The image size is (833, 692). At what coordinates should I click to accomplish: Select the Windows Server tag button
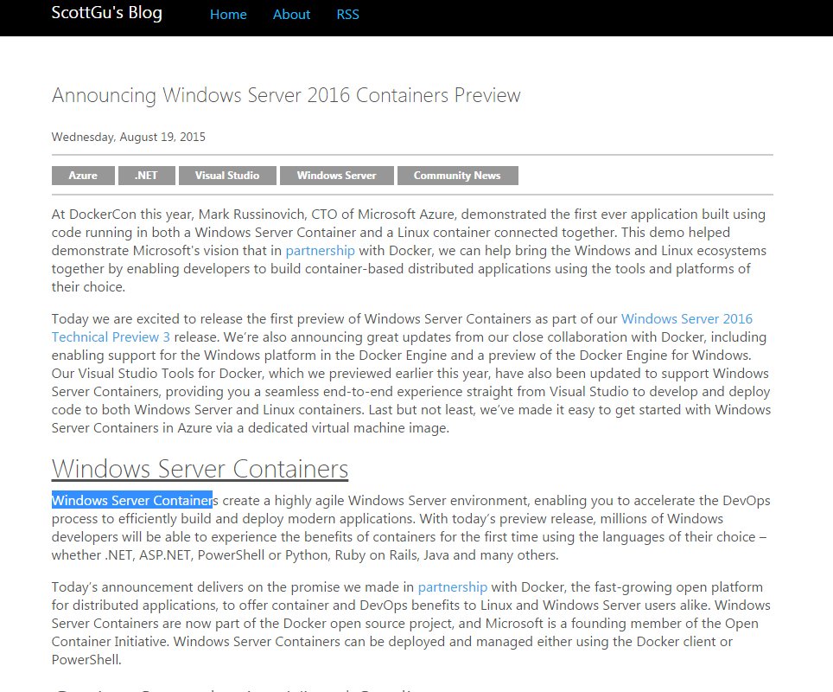click(337, 176)
